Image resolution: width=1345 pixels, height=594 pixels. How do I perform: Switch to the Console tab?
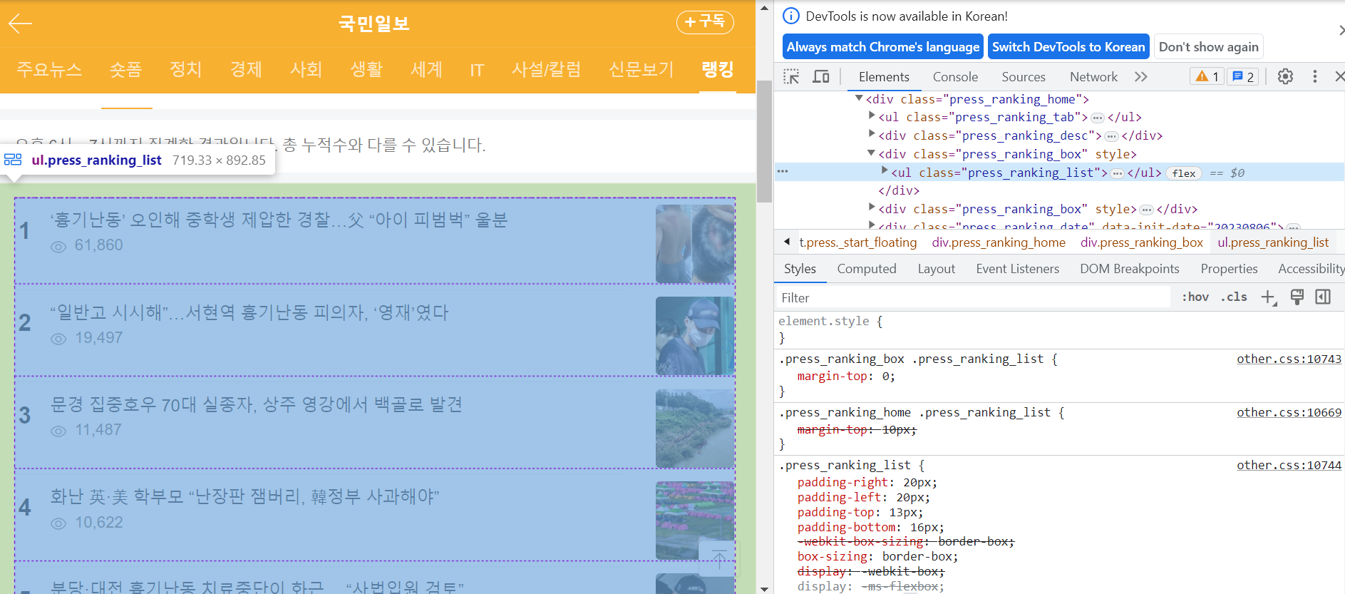click(955, 77)
